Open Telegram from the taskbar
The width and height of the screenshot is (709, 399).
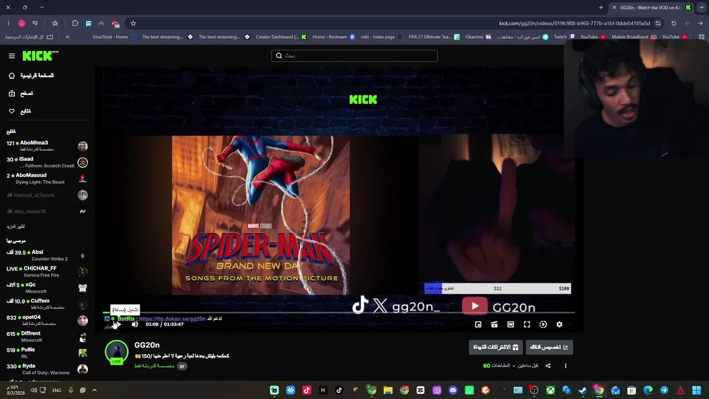pos(664,390)
